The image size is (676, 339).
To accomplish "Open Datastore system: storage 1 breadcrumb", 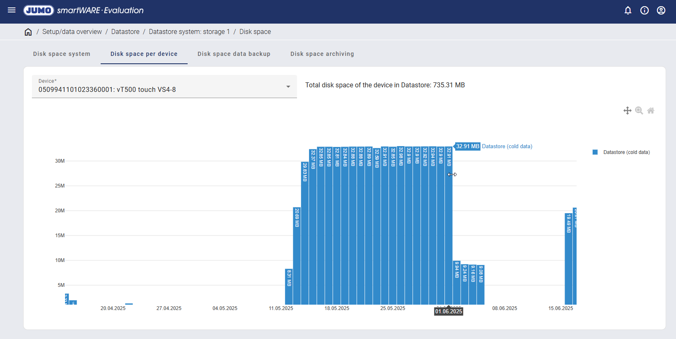I will pos(189,32).
